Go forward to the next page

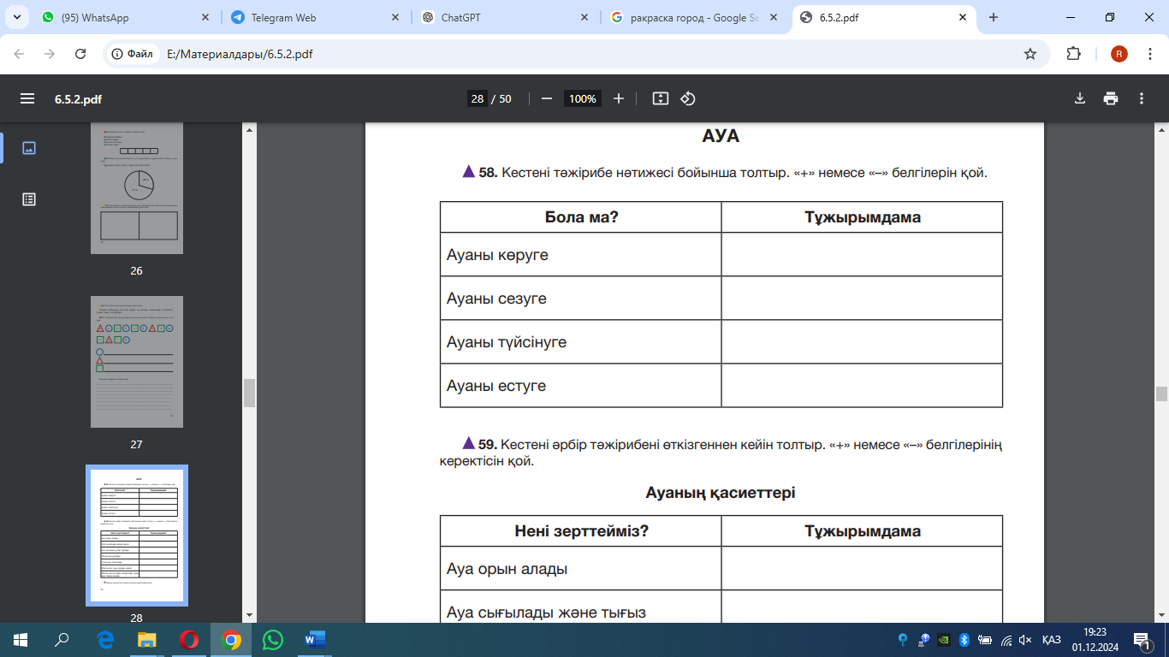[50, 54]
